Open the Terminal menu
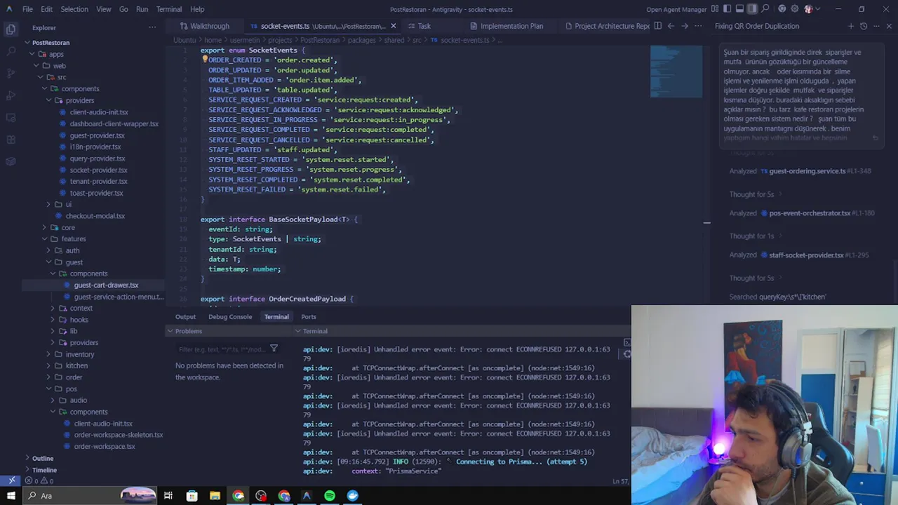The height and width of the screenshot is (505, 898). (169, 9)
